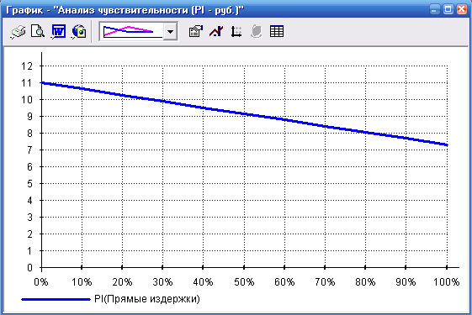Open the chart properties icon

tap(196, 31)
